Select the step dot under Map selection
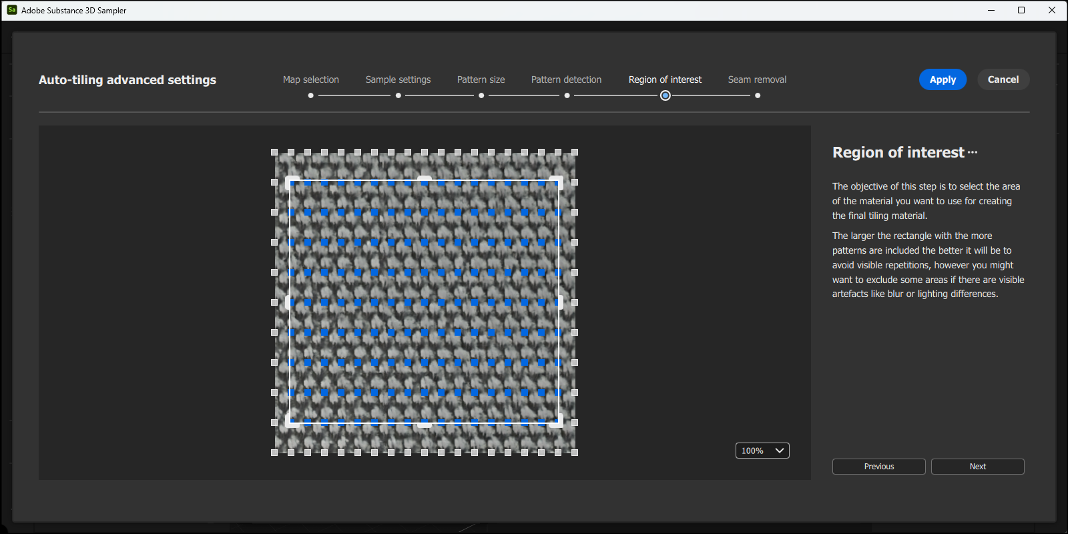This screenshot has width=1068, height=534. coord(310,95)
